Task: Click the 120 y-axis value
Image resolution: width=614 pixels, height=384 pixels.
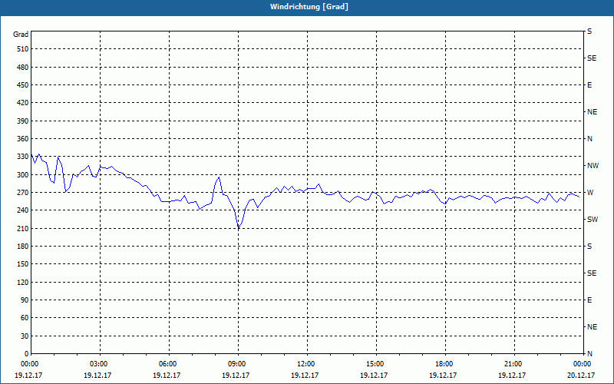Action: tap(23, 282)
